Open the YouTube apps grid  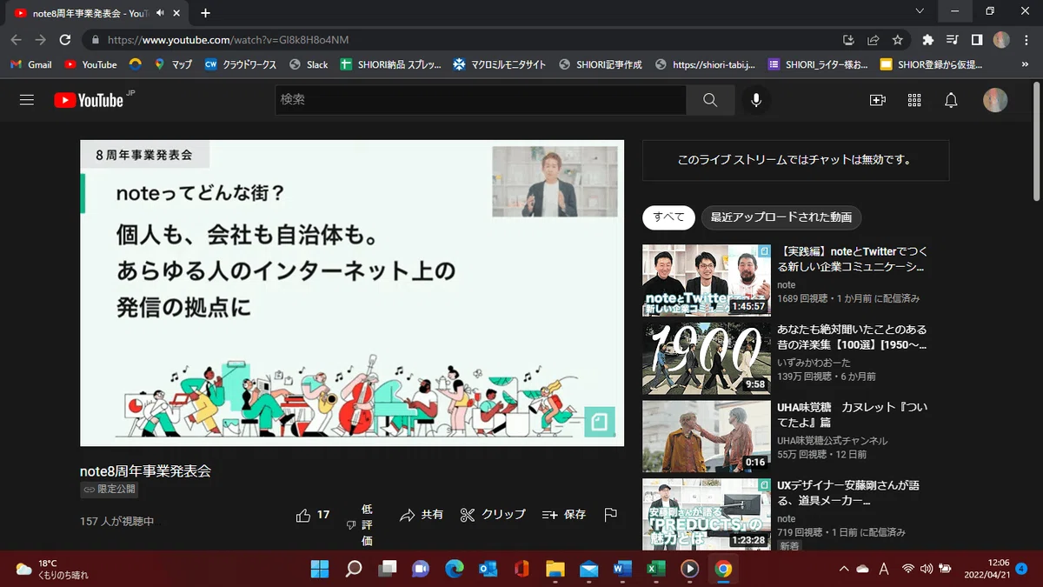pos(914,100)
